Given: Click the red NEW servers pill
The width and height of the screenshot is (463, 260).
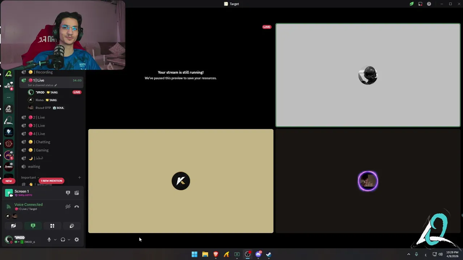Looking at the screenshot, I should [9, 181].
